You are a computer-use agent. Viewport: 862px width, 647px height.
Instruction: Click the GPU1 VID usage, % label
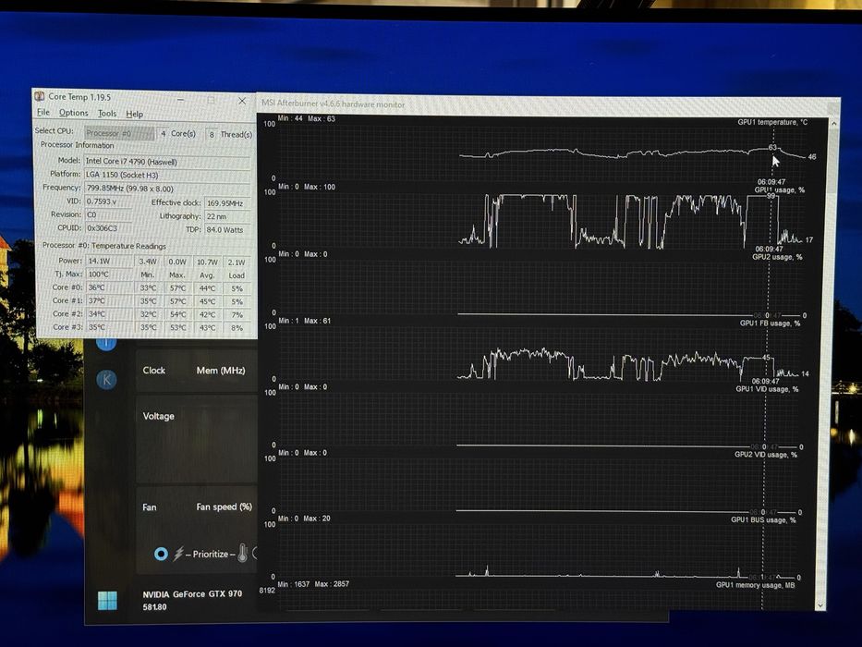(x=767, y=389)
